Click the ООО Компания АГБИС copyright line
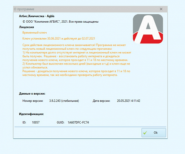This screenshot has width=185, height=154. [60, 22]
